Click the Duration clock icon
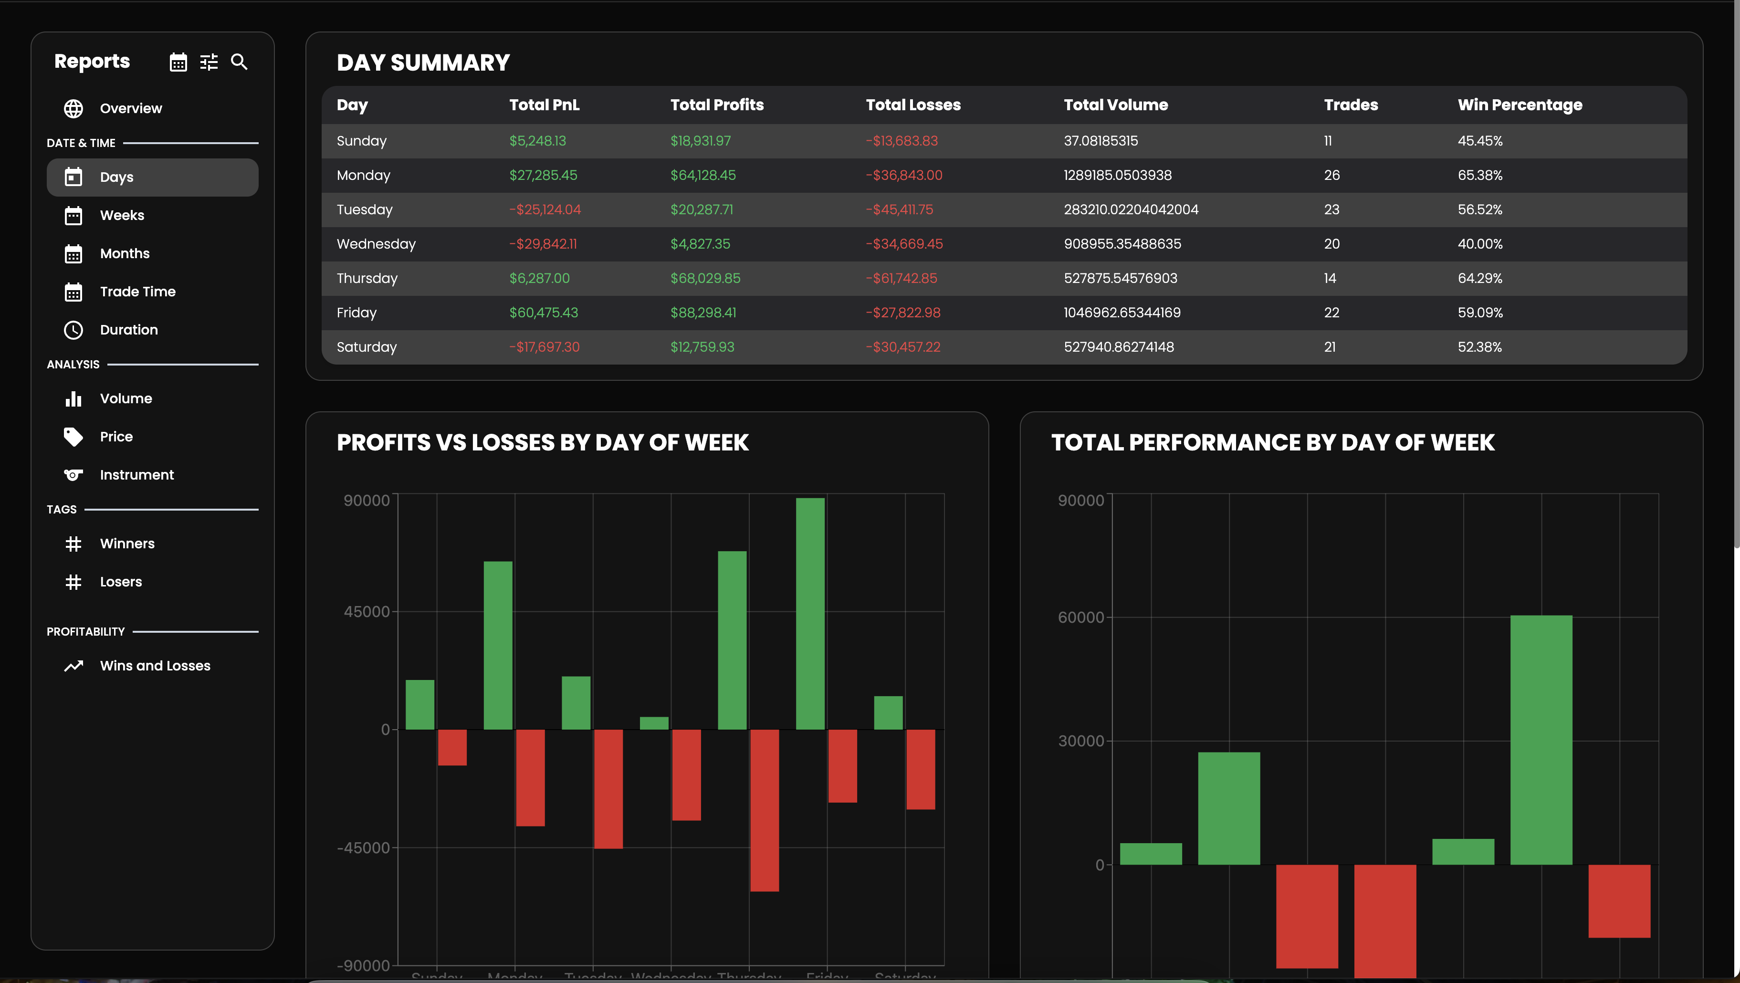 tap(73, 330)
